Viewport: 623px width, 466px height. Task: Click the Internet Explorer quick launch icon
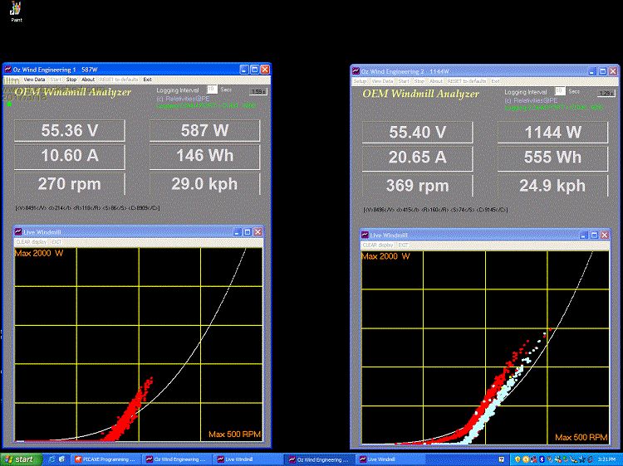pos(52,459)
